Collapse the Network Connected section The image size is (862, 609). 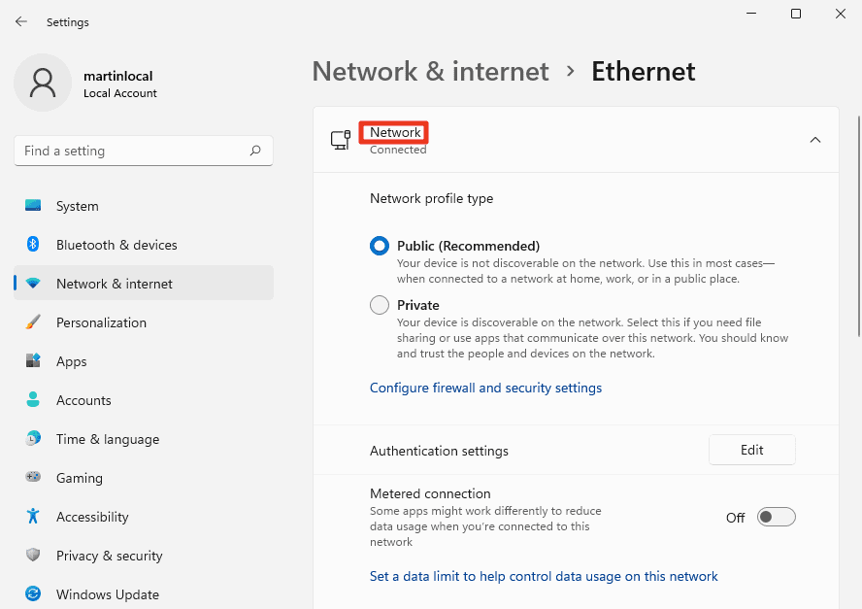(815, 140)
